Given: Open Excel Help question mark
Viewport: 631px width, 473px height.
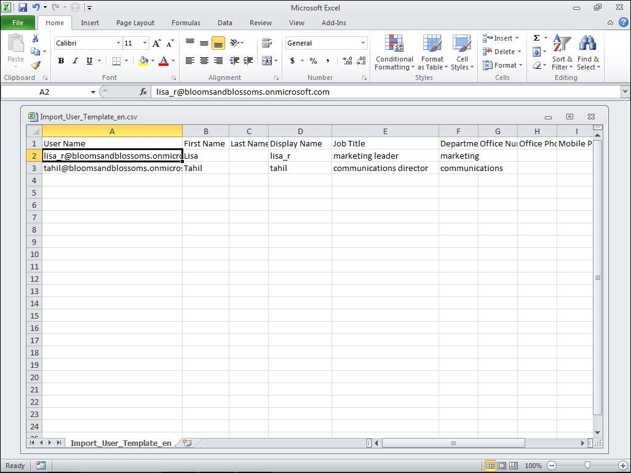Looking at the screenshot, I should tap(624, 23).
